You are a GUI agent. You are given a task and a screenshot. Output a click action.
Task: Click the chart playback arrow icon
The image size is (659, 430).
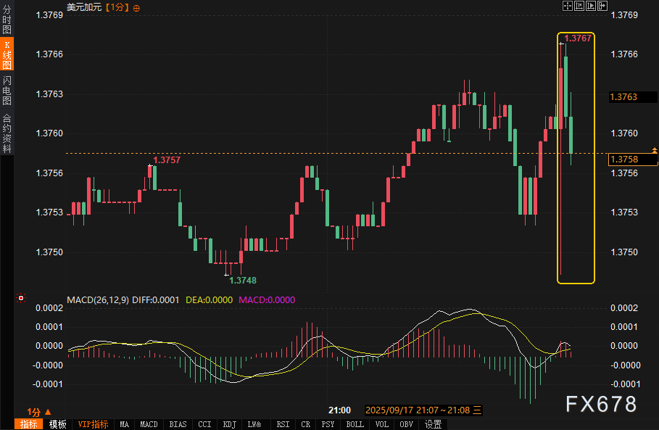pyautogui.click(x=590, y=7)
